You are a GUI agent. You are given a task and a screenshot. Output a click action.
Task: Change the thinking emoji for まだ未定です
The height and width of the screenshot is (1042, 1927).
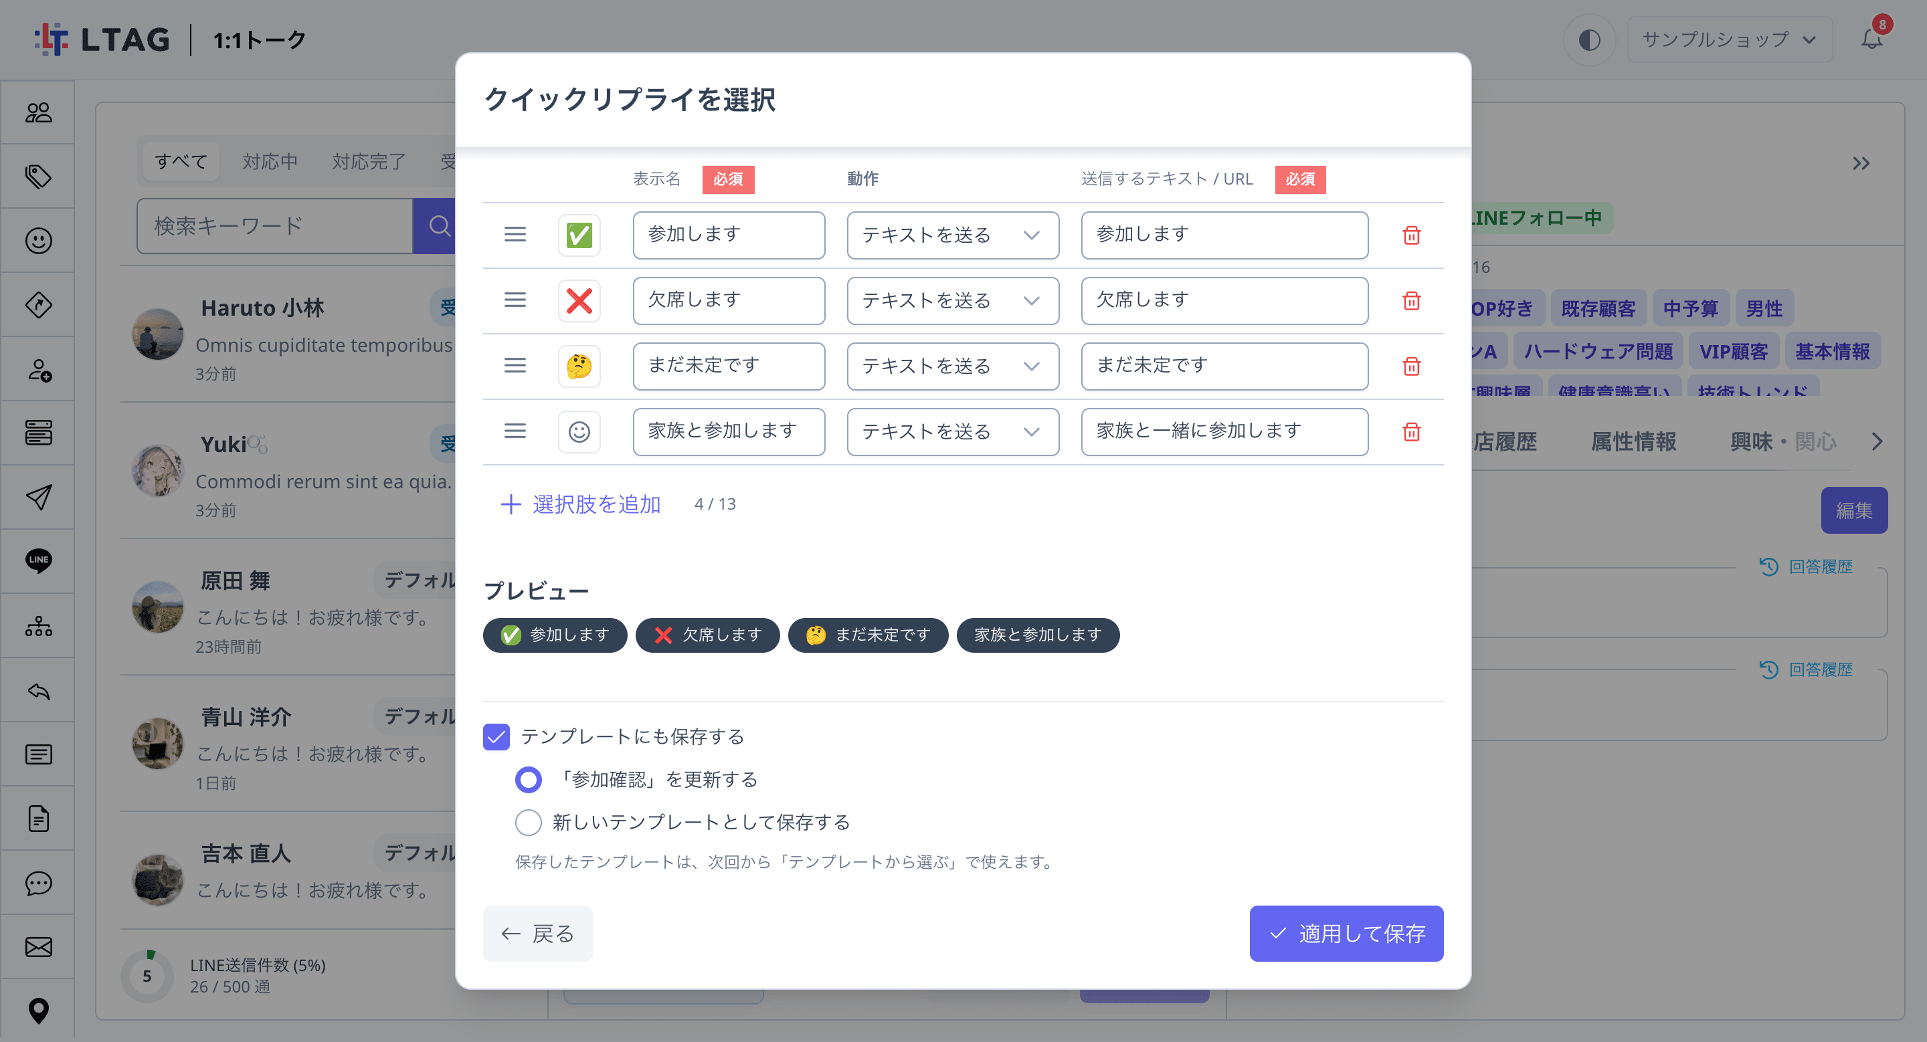click(x=579, y=367)
